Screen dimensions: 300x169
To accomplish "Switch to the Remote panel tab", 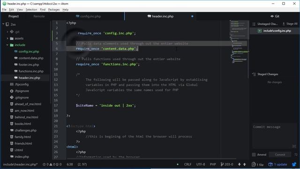I will (x=39, y=16).
